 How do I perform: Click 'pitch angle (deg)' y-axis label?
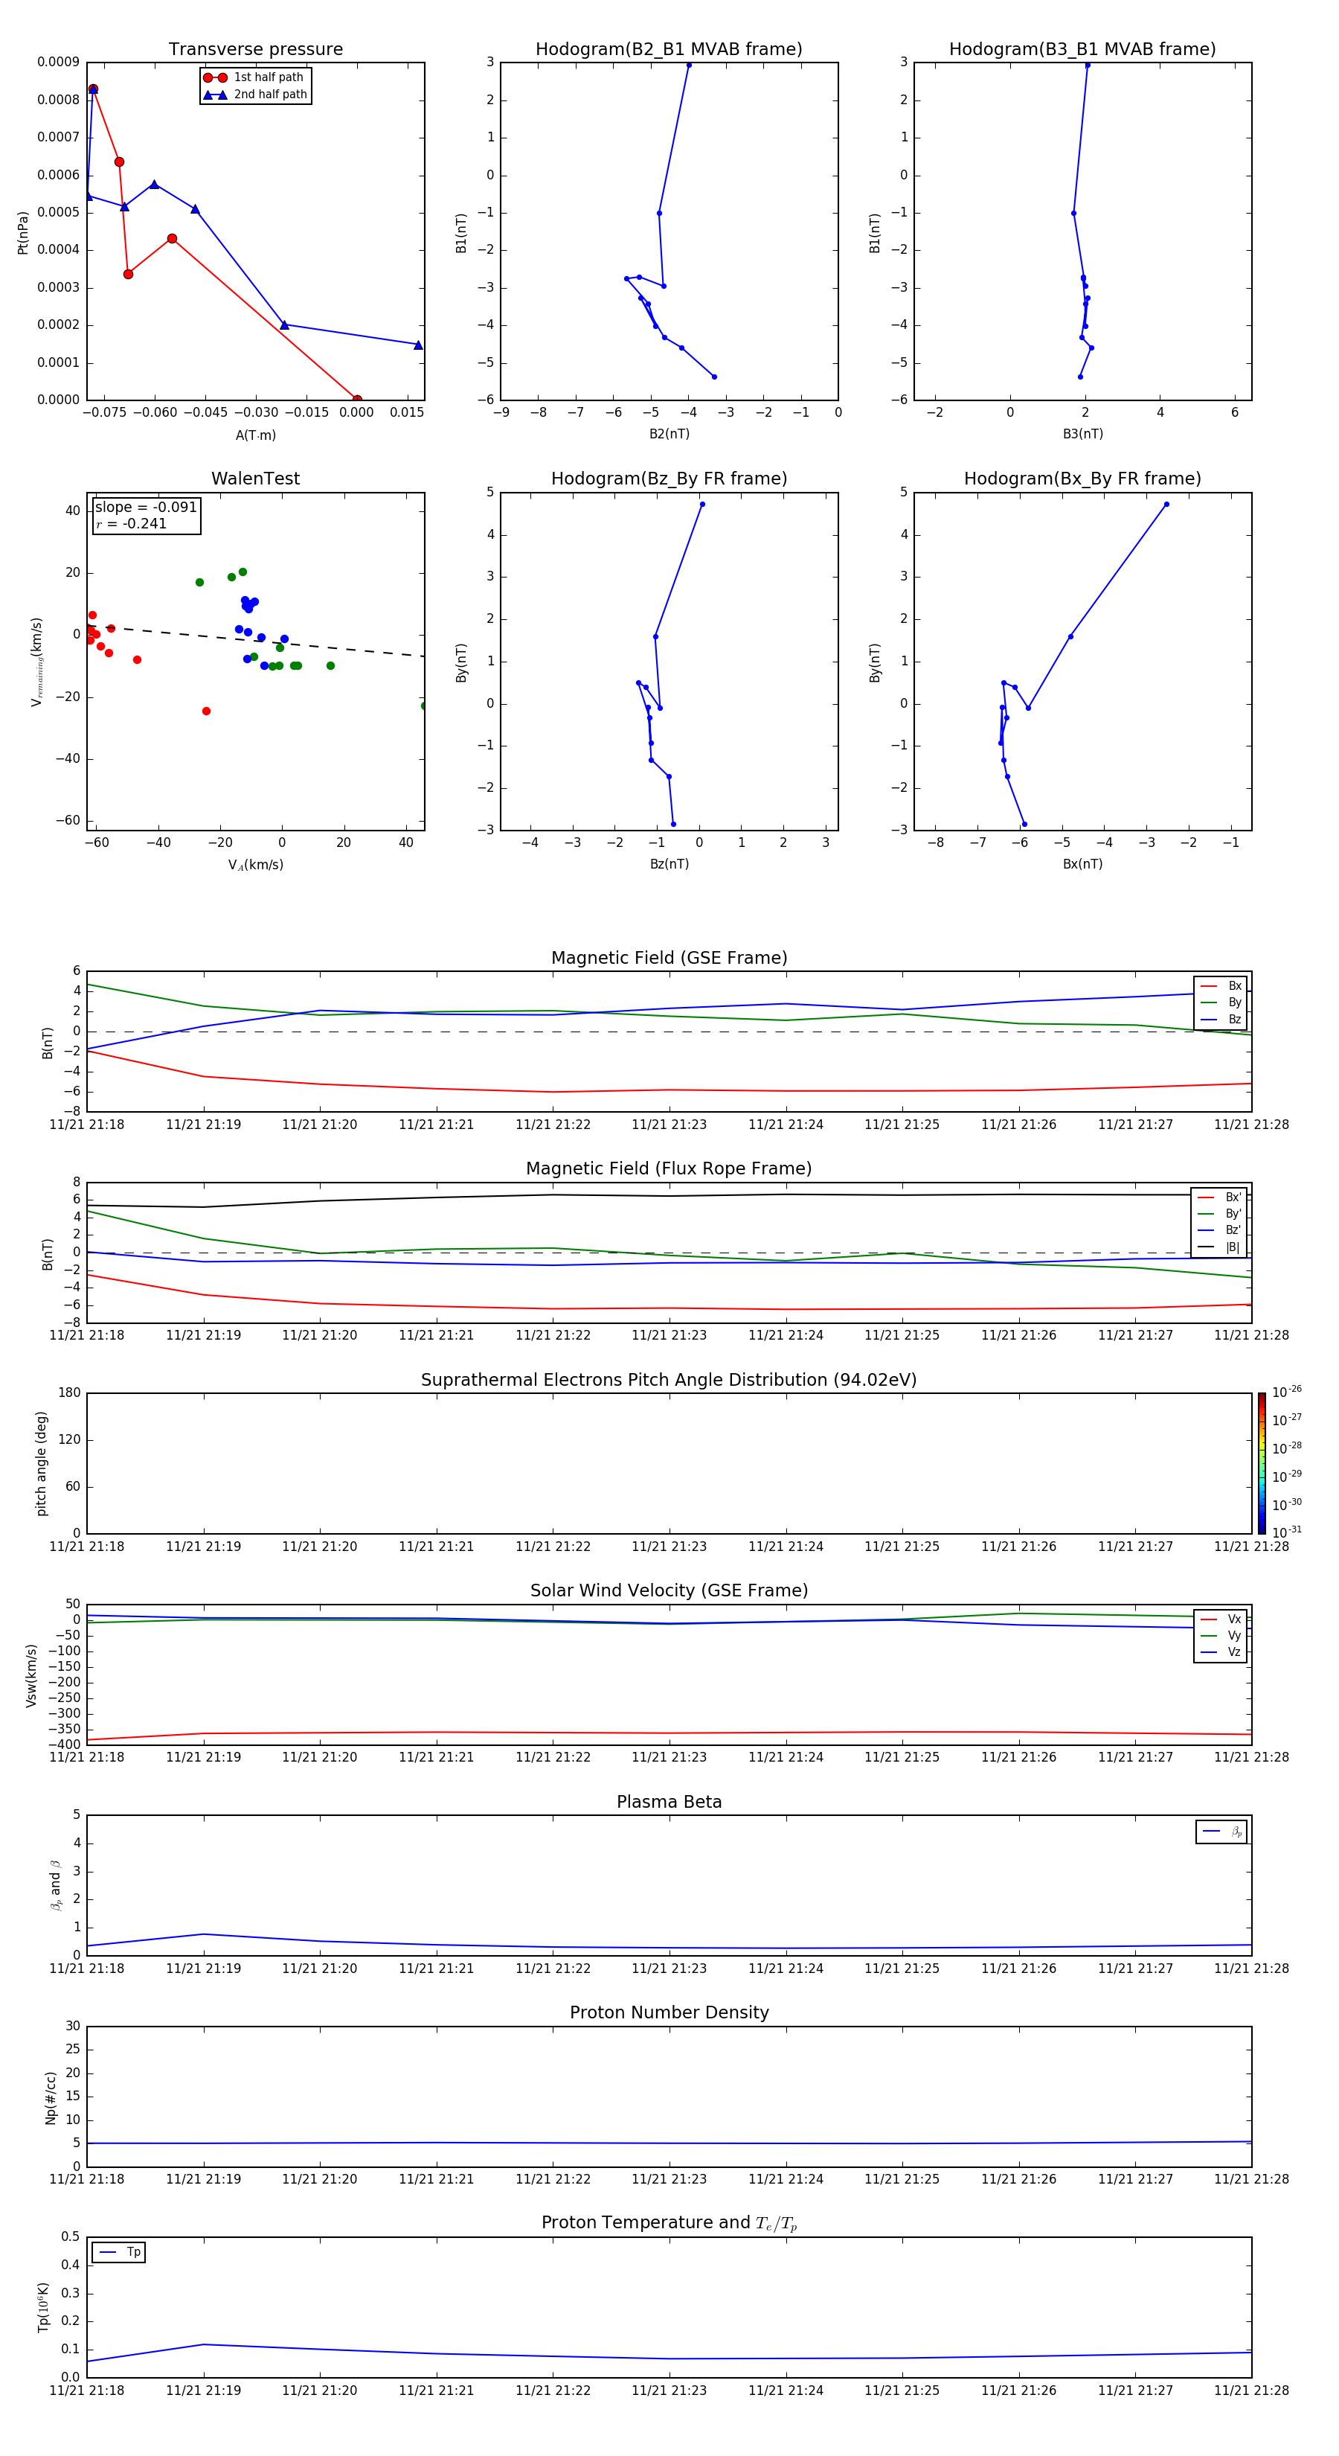click(x=41, y=1463)
